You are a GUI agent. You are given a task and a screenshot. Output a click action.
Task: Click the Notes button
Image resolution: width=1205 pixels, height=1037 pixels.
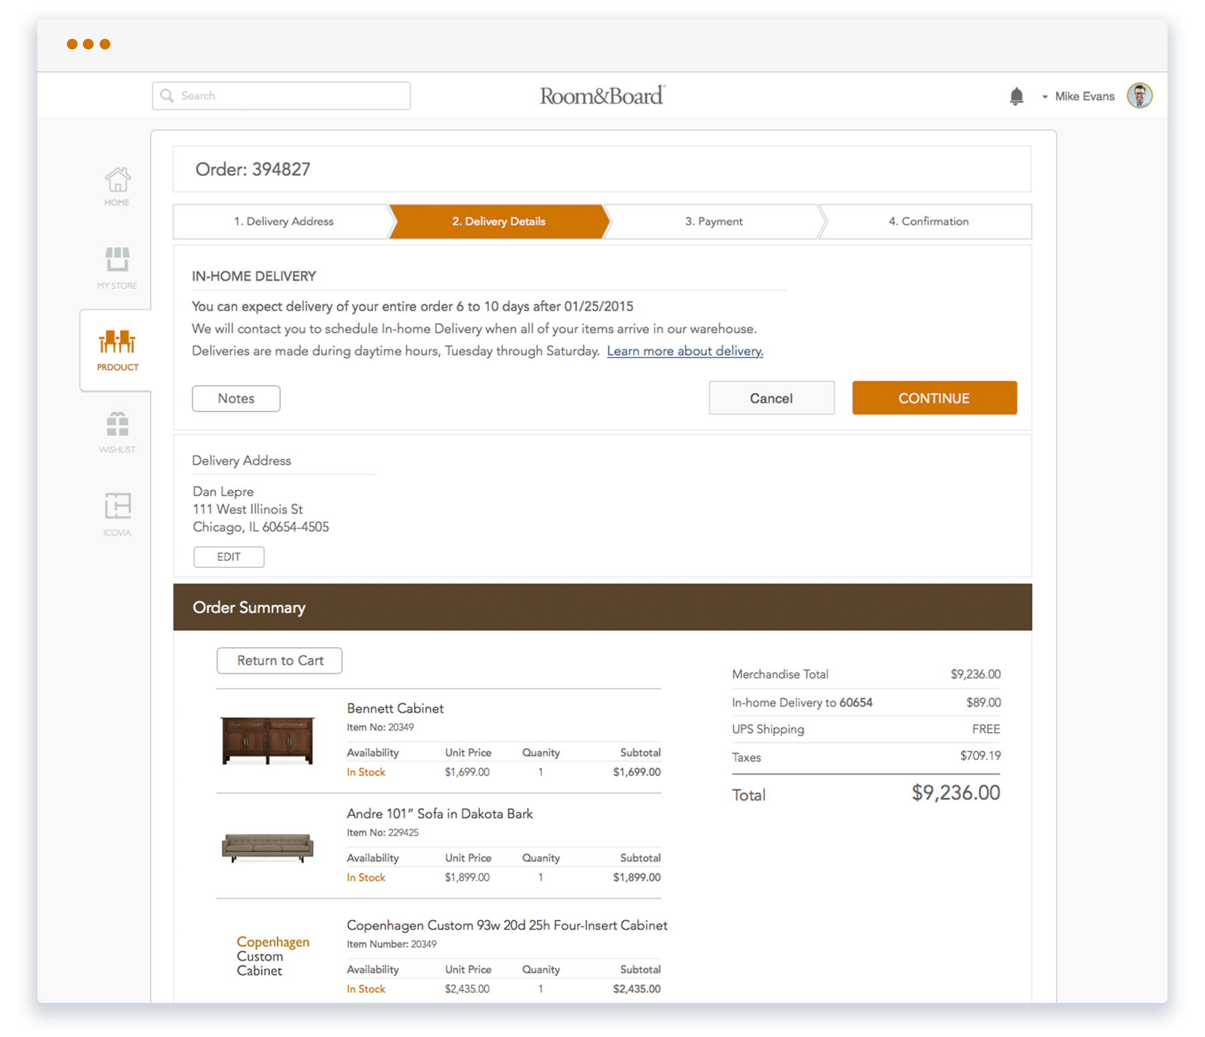tap(236, 398)
